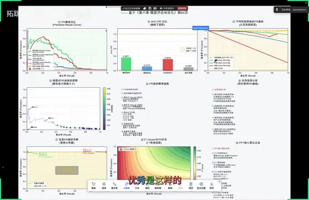Click the yellow-green-purple threshold colorbar
309x200 pixels.
104,108
